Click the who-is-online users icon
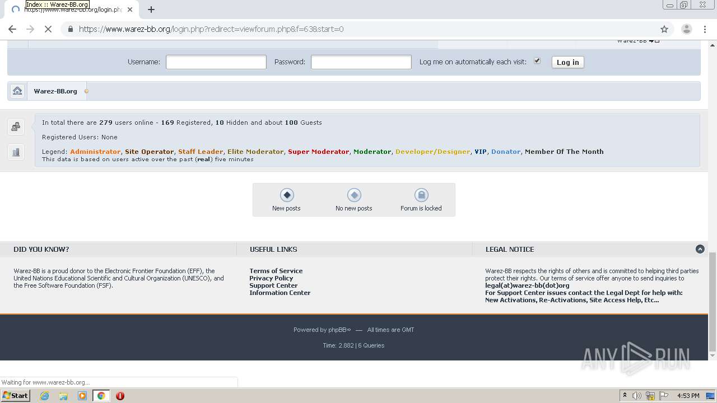 pyautogui.click(x=16, y=127)
